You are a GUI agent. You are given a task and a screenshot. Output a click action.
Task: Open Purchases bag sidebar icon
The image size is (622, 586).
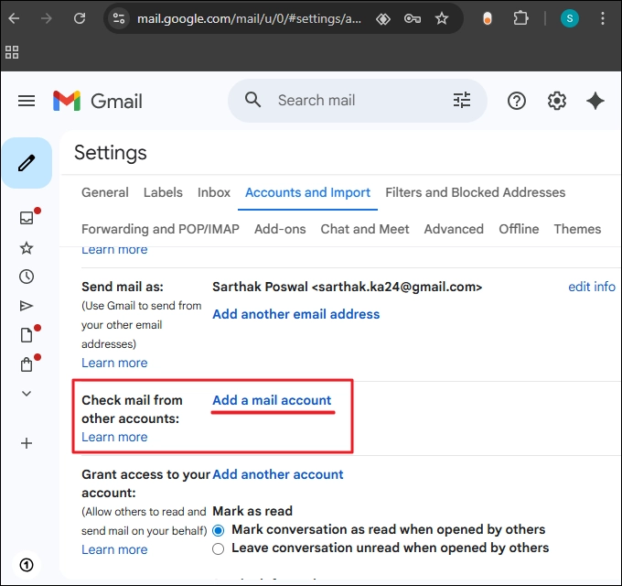pos(27,364)
